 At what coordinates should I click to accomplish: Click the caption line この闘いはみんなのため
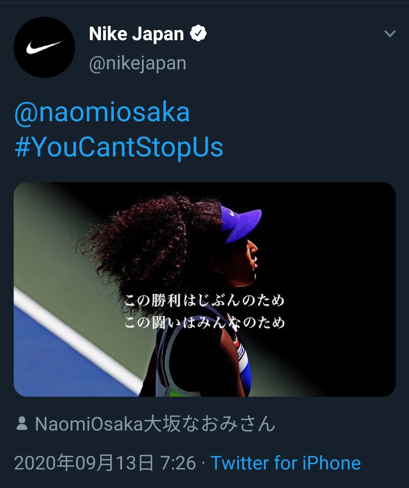(x=205, y=323)
